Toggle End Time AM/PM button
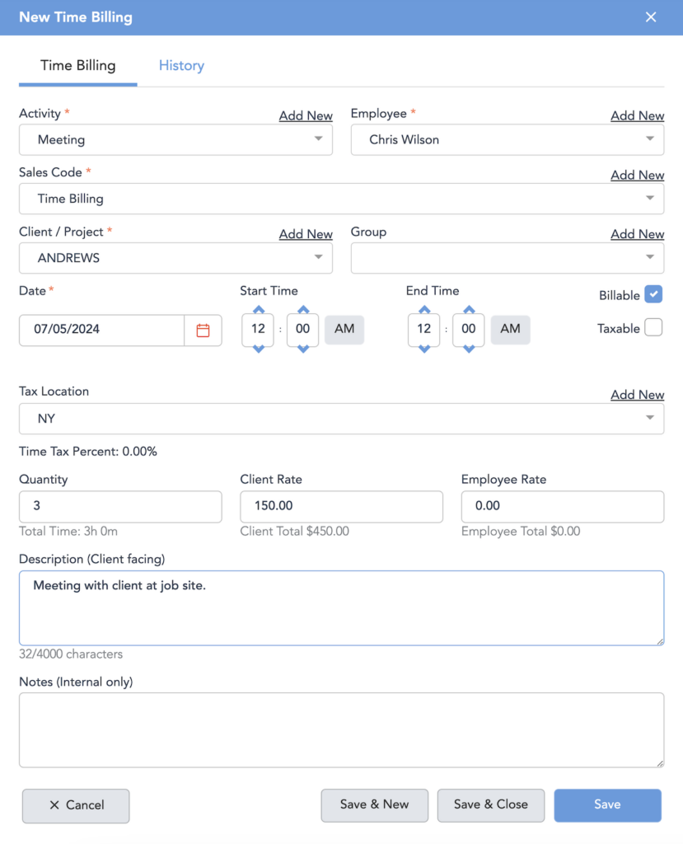The width and height of the screenshot is (683, 844). coord(511,329)
